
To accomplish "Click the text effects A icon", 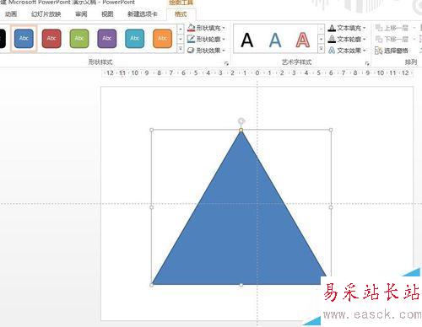I will 332,51.
